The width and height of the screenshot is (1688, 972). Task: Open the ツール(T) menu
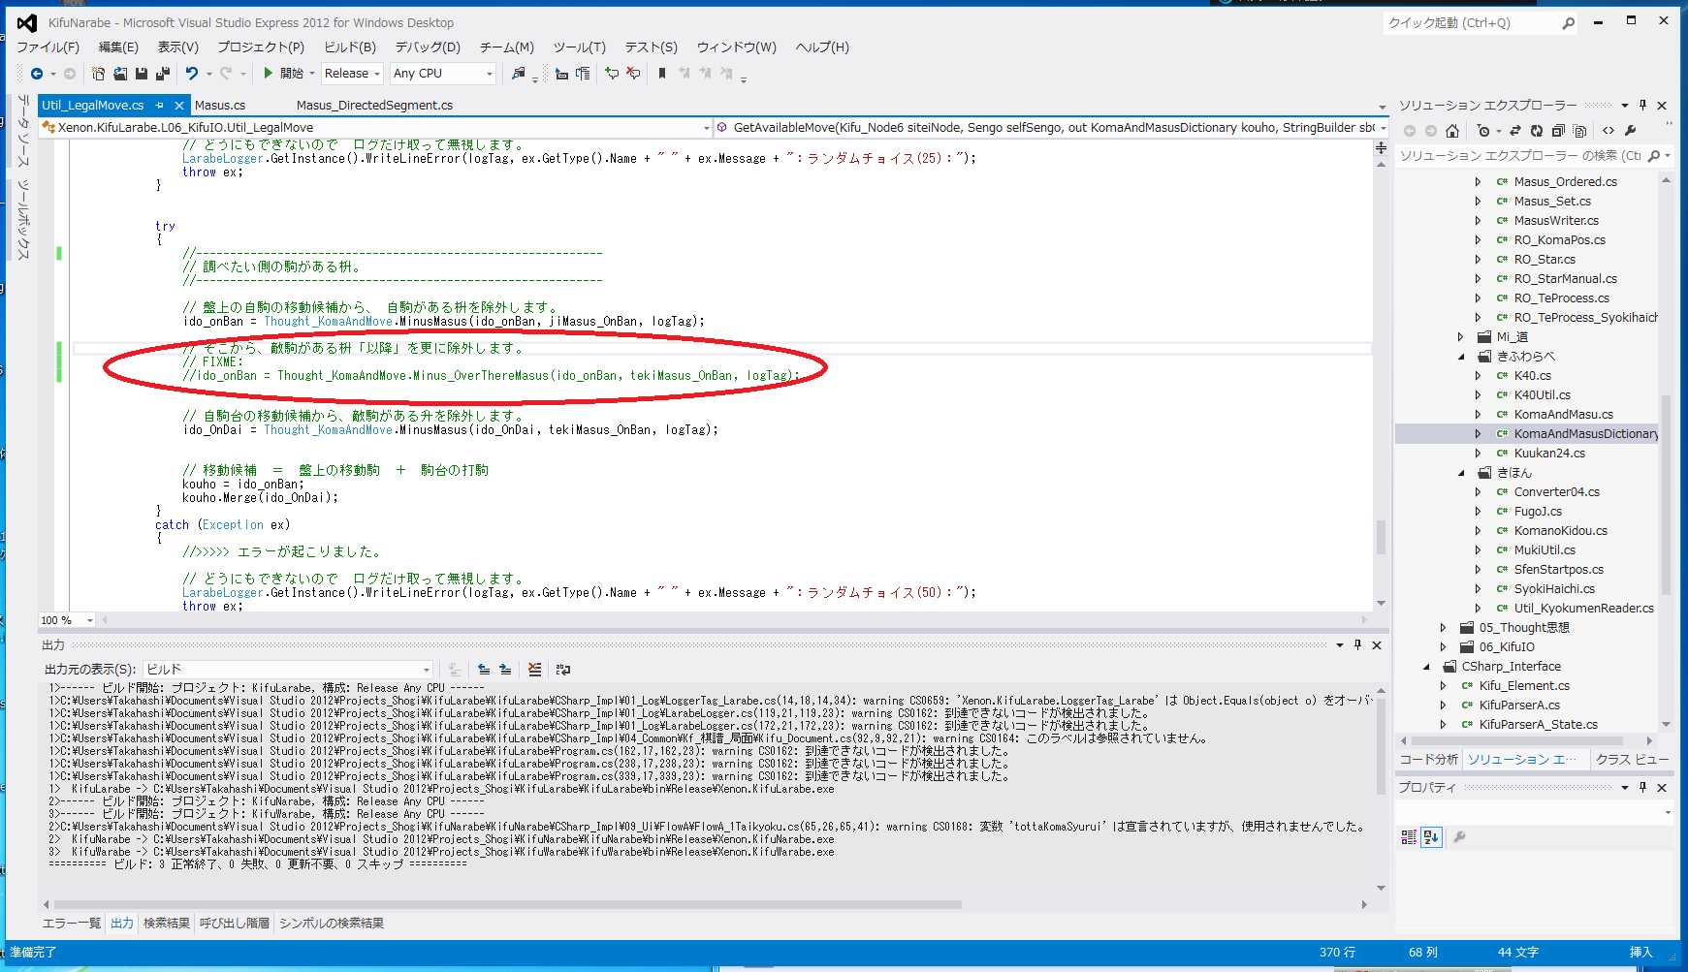point(579,47)
